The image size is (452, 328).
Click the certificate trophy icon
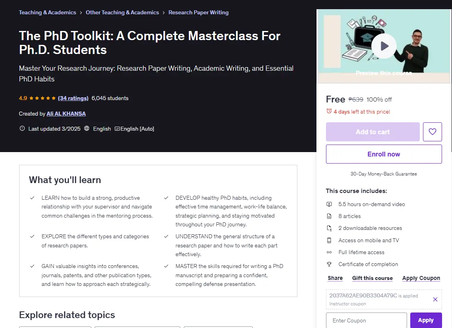pyautogui.click(x=329, y=264)
